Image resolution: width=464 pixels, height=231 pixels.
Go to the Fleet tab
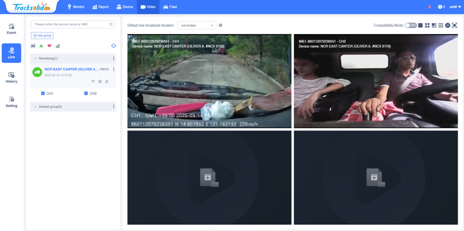[x=170, y=7]
